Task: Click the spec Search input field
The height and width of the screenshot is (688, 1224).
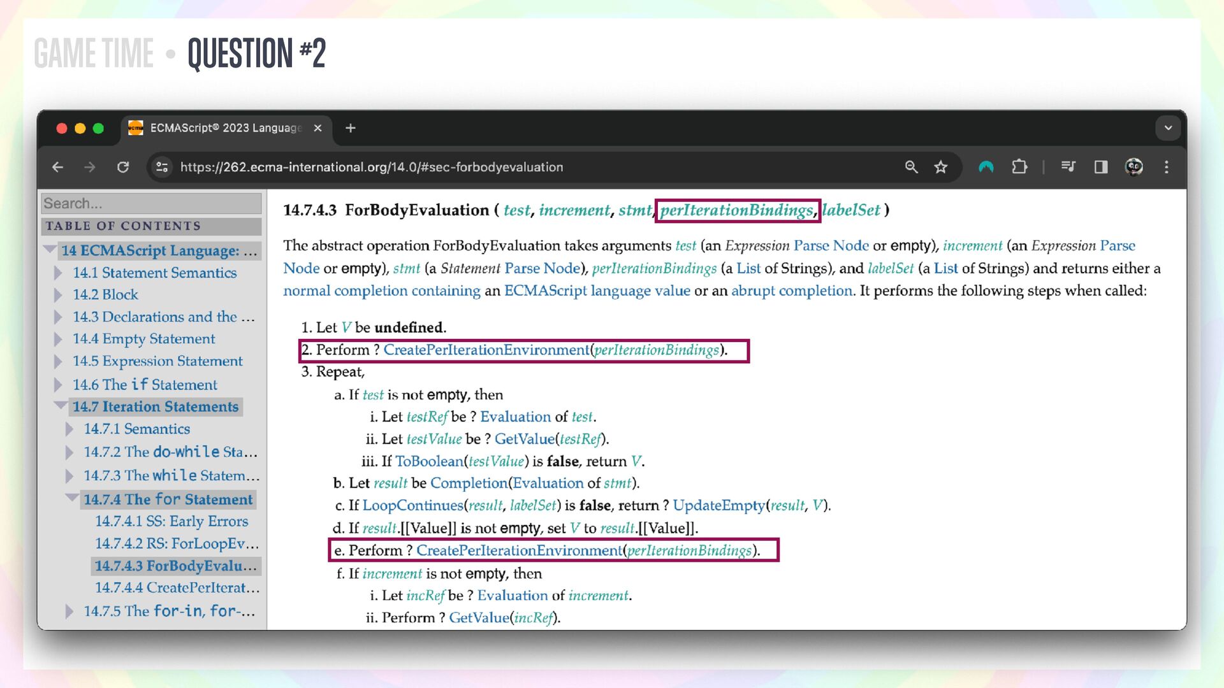Action: coord(151,203)
